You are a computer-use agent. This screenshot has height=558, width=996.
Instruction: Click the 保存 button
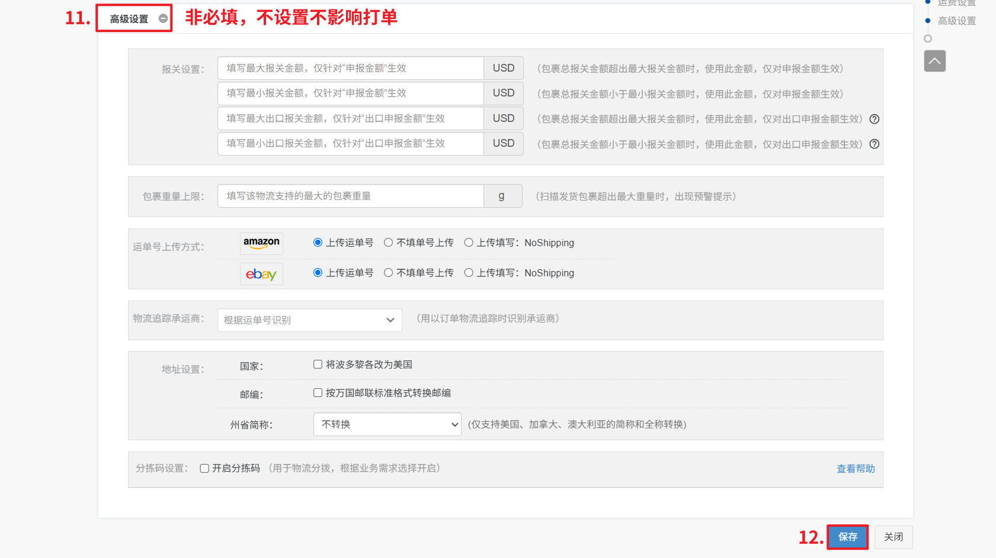pos(847,537)
